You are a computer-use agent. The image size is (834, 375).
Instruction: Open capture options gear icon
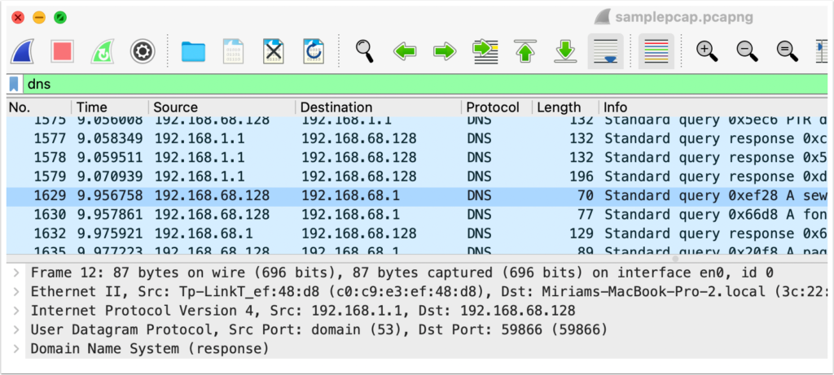[143, 51]
